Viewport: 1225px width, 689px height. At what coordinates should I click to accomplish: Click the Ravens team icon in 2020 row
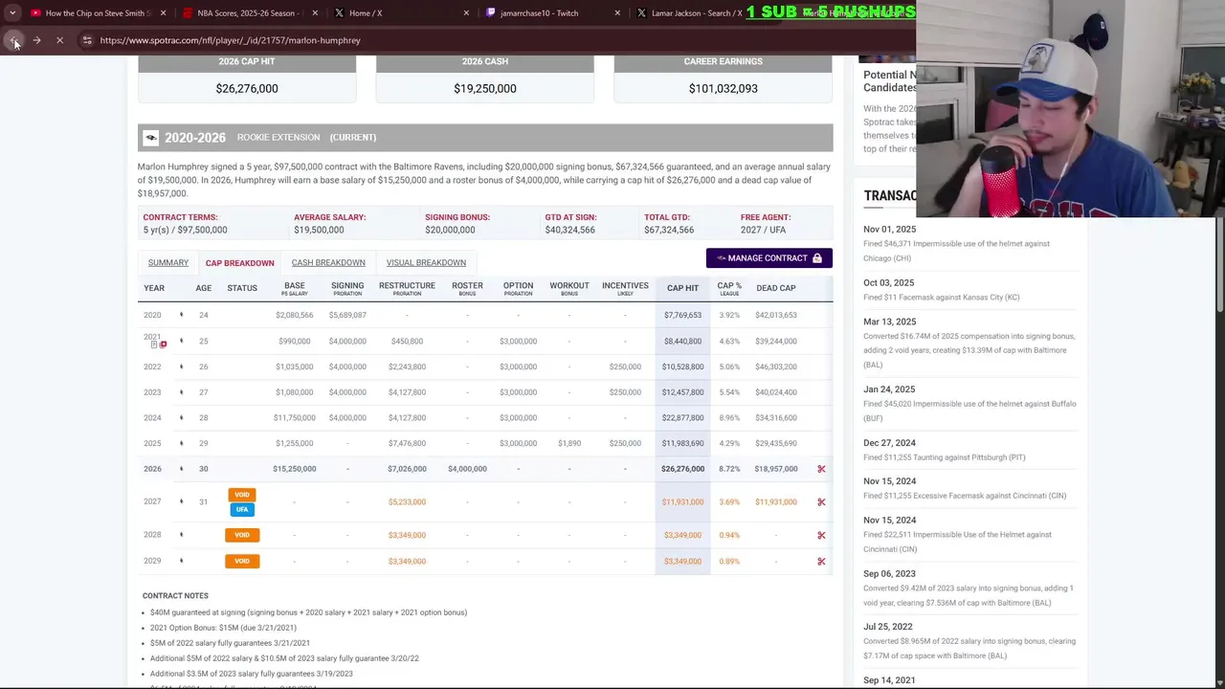coord(181,315)
